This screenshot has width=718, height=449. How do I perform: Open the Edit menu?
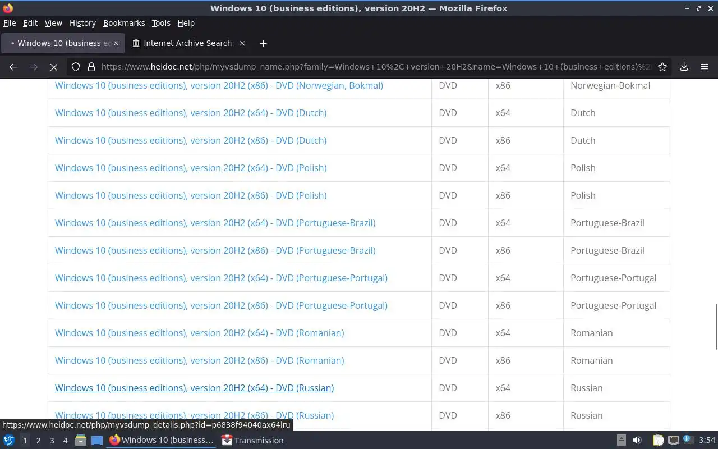pos(30,23)
